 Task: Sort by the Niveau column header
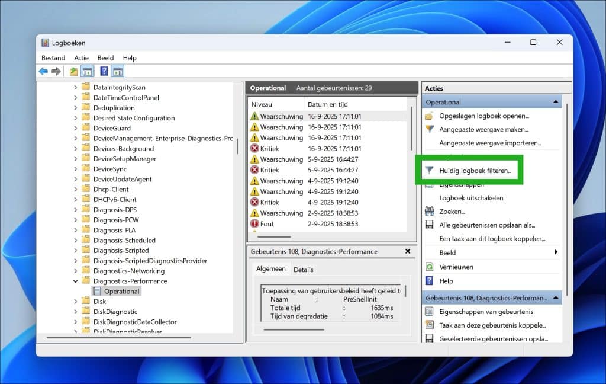click(276, 104)
